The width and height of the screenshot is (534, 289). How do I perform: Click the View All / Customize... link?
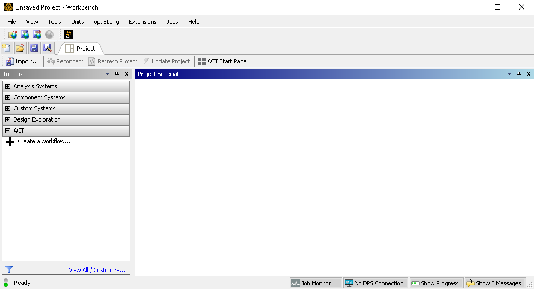tap(97, 270)
